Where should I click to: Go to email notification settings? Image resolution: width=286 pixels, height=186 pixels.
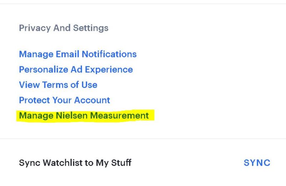pos(78,54)
